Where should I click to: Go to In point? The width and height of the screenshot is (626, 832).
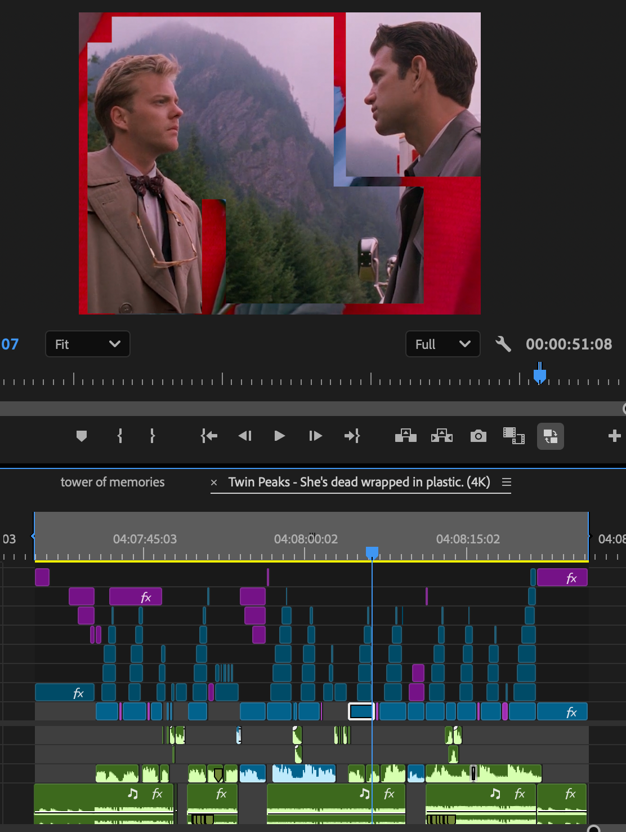tap(209, 436)
